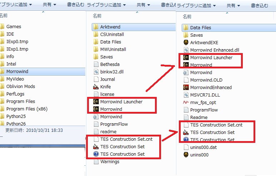This screenshot has width=276, height=176.
Task: Select the MSVCR71.DLL file icon
Action: click(x=186, y=95)
